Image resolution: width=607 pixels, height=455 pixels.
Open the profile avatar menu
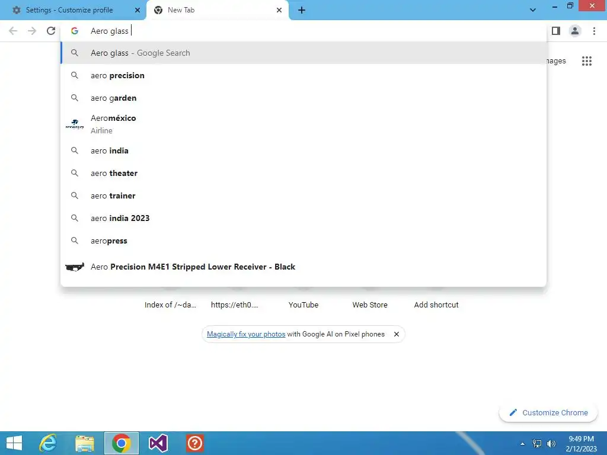coord(575,31)
